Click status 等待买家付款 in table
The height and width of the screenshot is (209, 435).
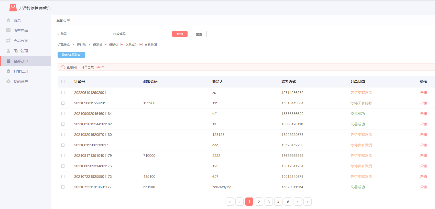[361, 103]
